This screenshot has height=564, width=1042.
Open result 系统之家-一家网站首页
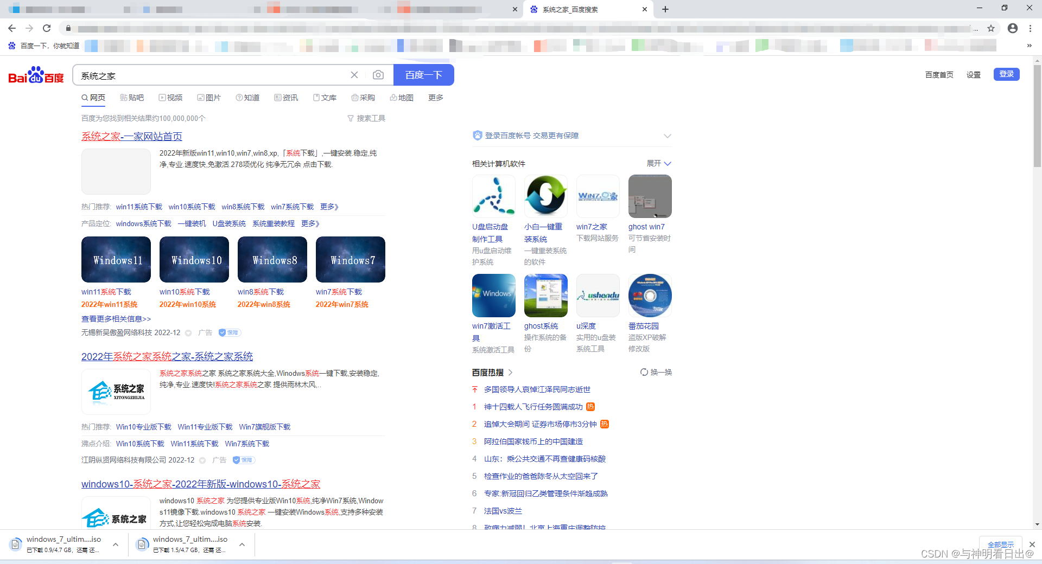point(132,136)
